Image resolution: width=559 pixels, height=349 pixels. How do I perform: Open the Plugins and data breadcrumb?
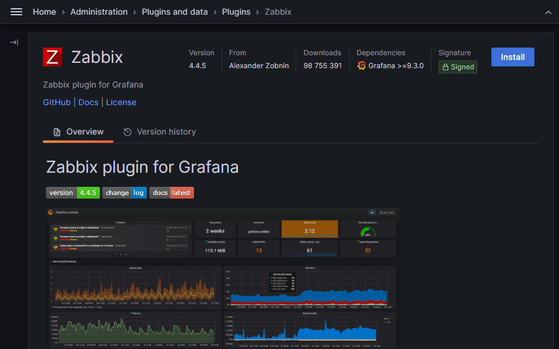[175, 12]
